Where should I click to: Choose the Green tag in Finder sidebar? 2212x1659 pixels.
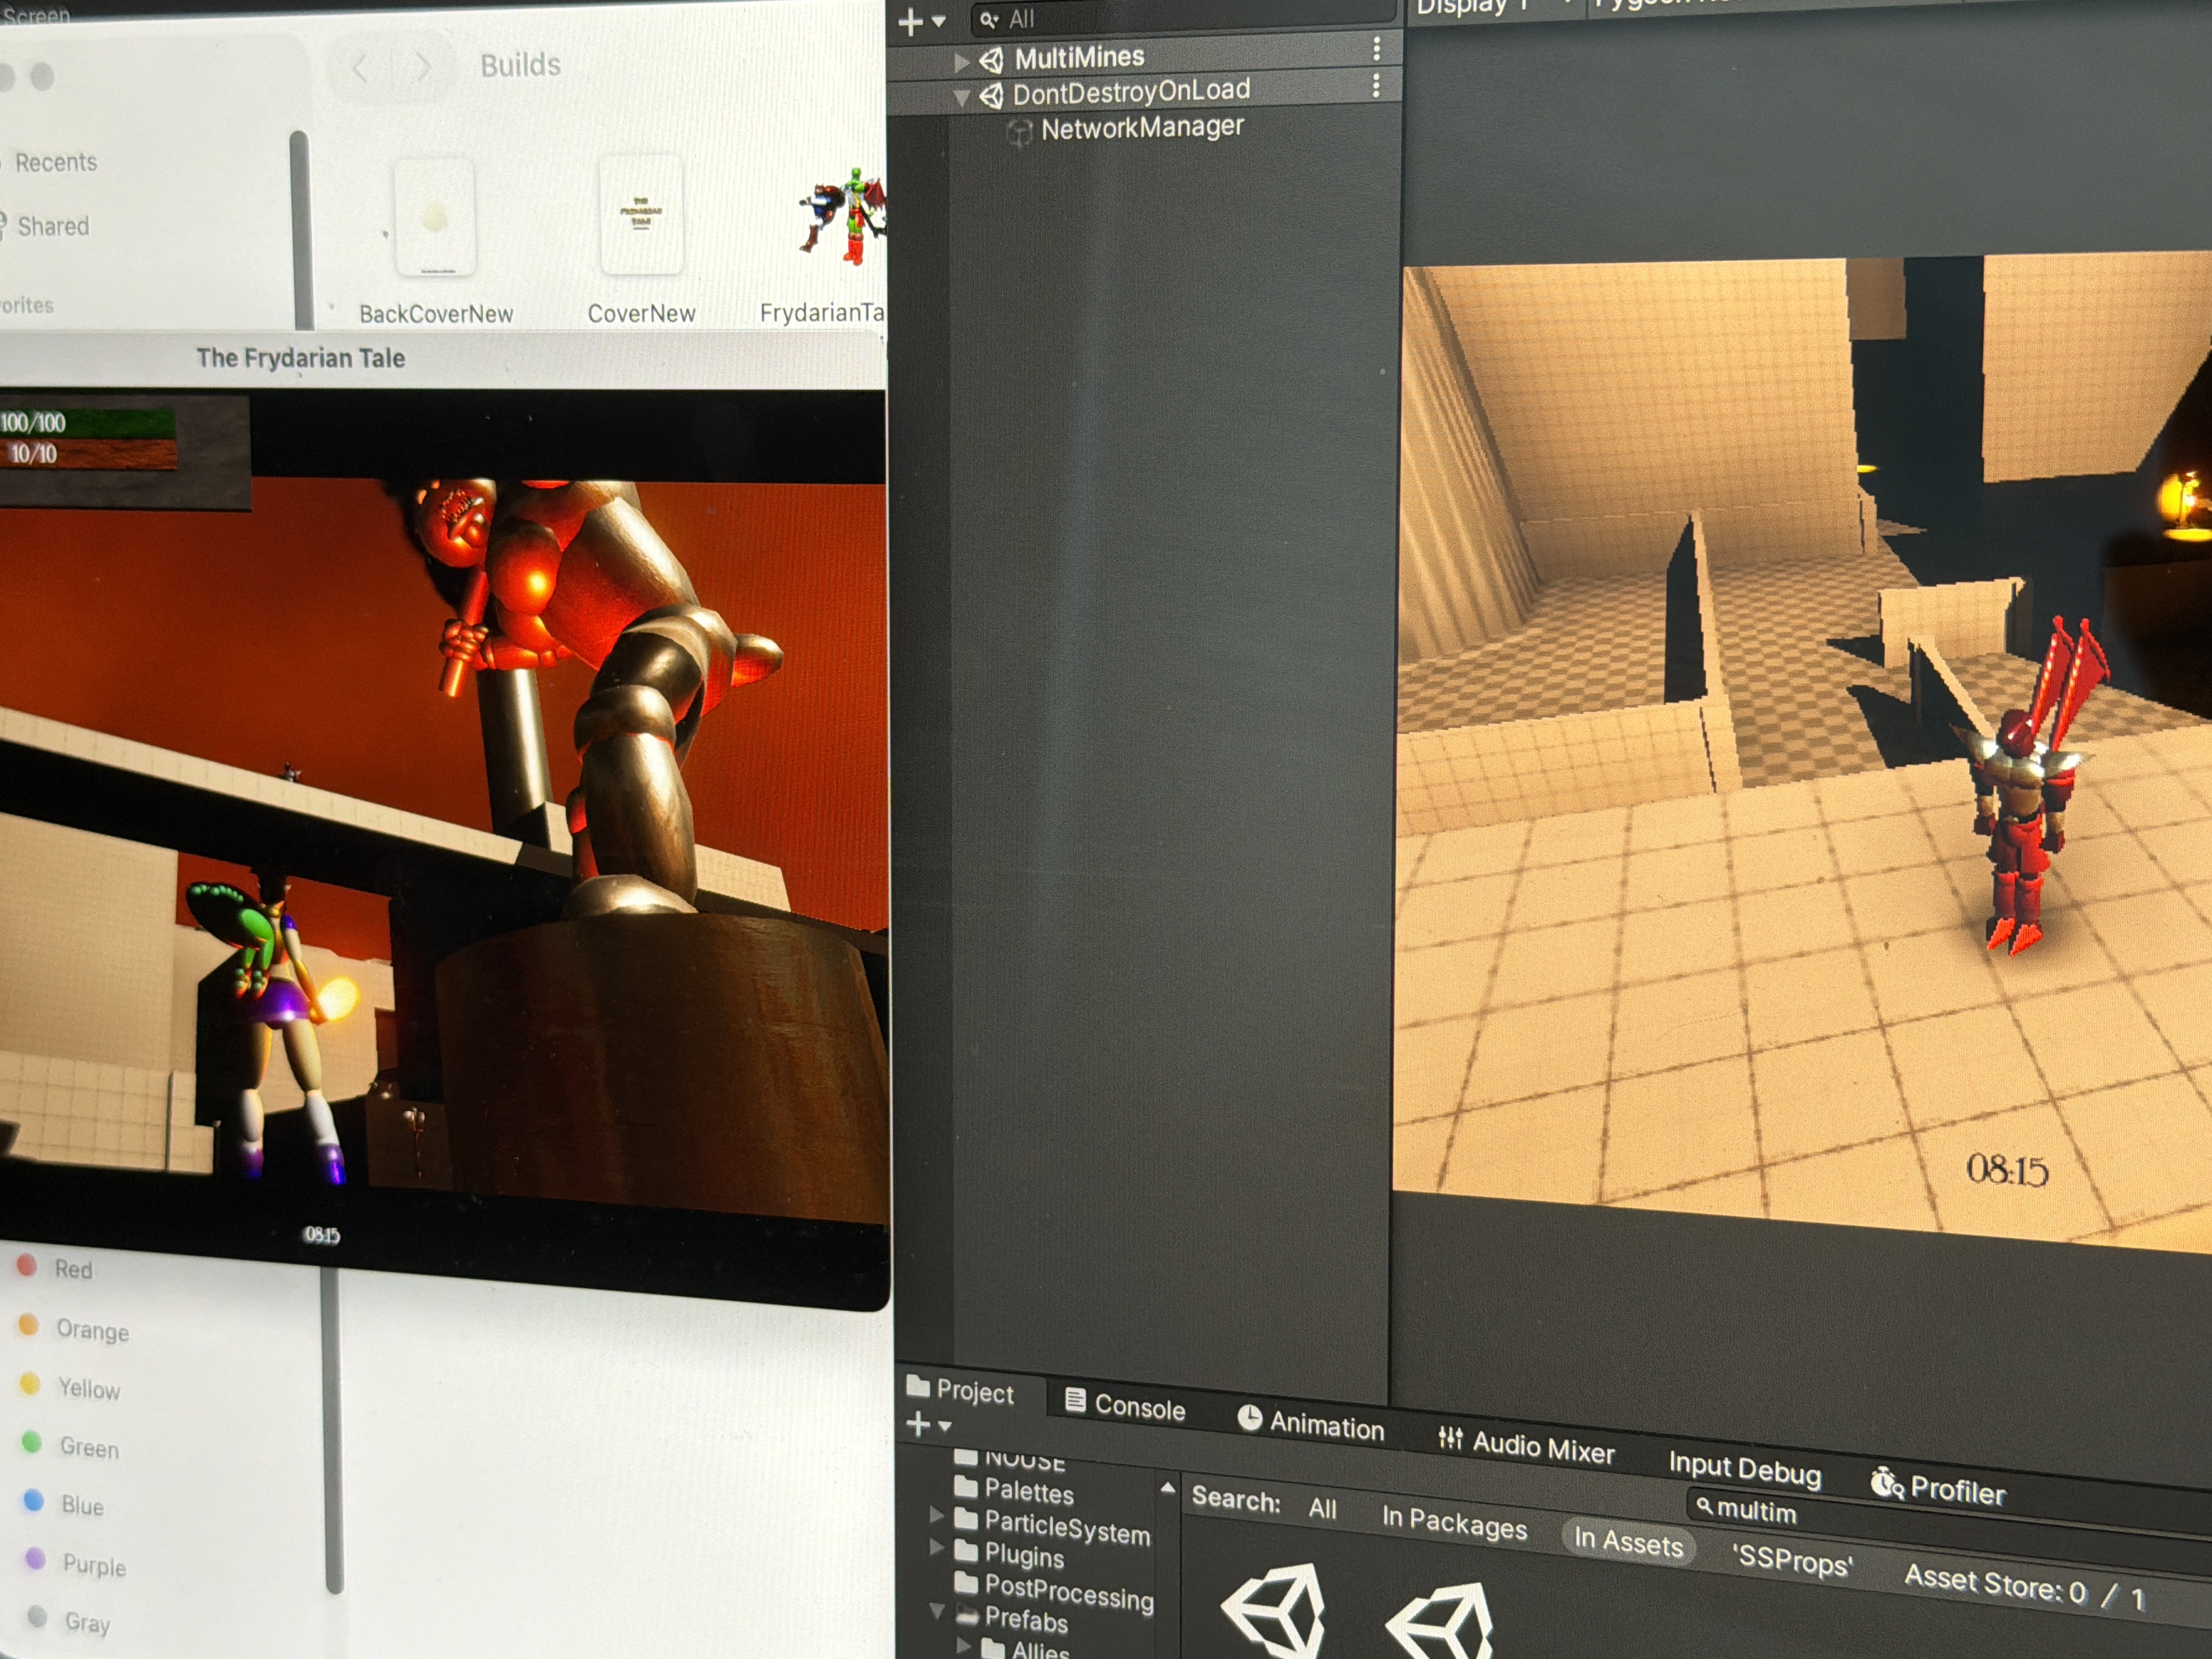[x=70, y=1446]
